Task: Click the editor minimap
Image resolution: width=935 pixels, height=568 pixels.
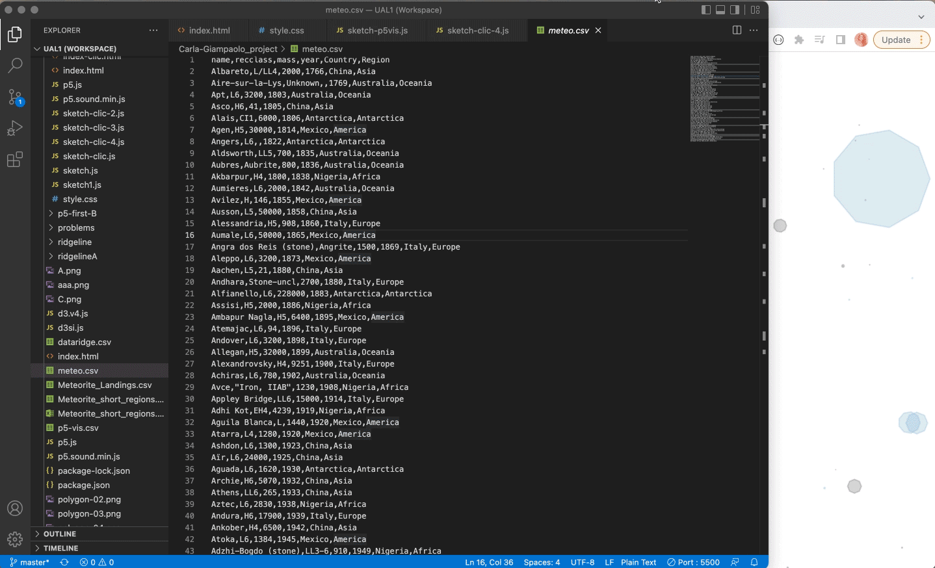Action: coord(725,97)
